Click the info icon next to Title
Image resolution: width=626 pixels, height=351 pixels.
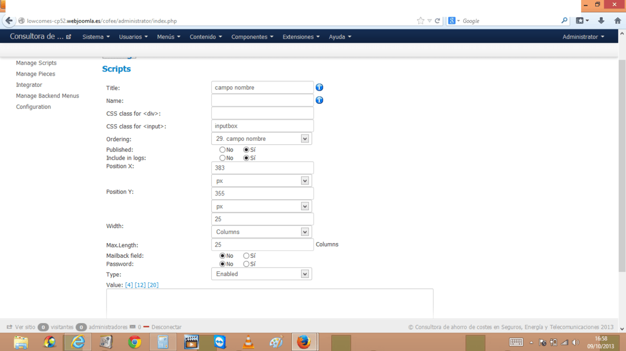click(319, 87)
